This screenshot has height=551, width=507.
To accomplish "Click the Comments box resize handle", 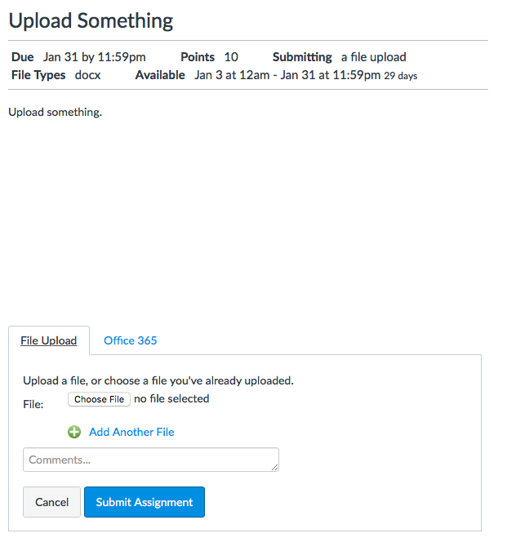I will [275, 468].
